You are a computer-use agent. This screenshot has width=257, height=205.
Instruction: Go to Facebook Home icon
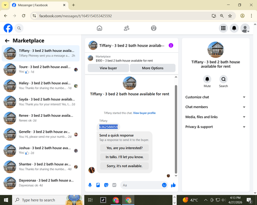coord(99,28)
